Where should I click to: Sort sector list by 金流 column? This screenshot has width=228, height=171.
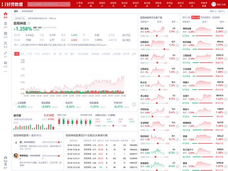(x=205, y=22)
